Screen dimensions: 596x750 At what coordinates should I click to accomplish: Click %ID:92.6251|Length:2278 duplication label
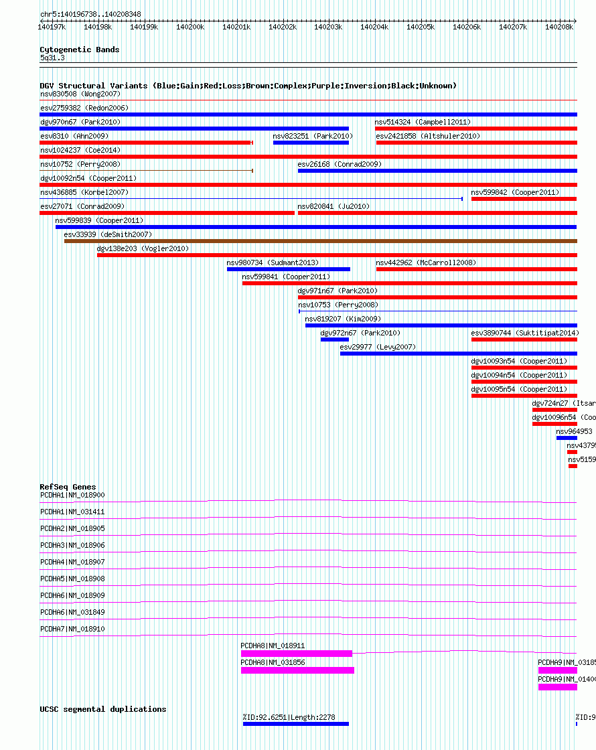pos(289,717)
